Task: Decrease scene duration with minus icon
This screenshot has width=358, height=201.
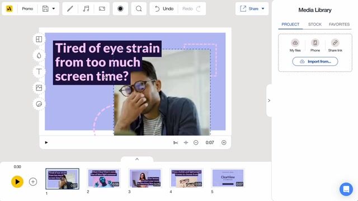Action: (x=196, y=143)
